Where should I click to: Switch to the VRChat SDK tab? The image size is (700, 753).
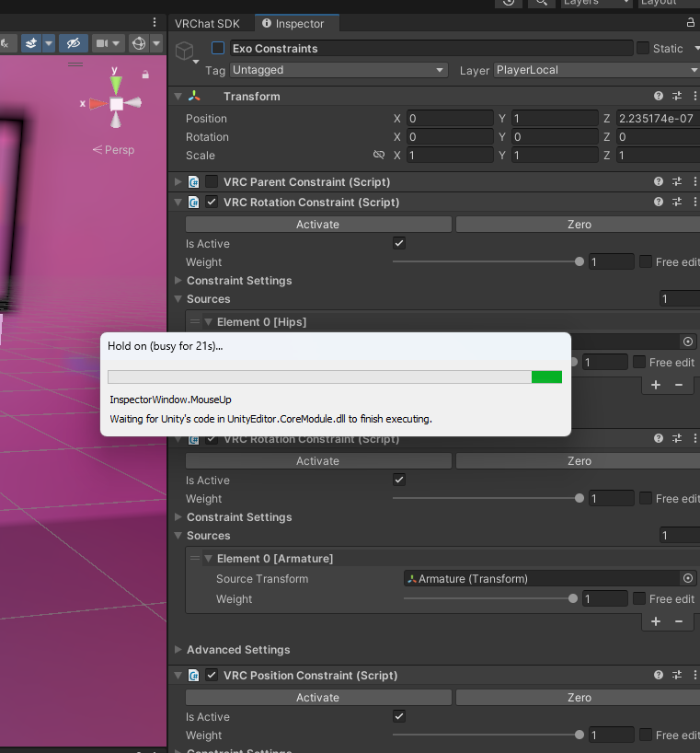pos(207,23)
